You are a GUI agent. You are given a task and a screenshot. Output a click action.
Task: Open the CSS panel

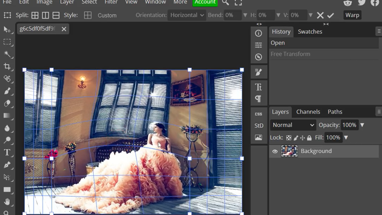click(259, 113)
